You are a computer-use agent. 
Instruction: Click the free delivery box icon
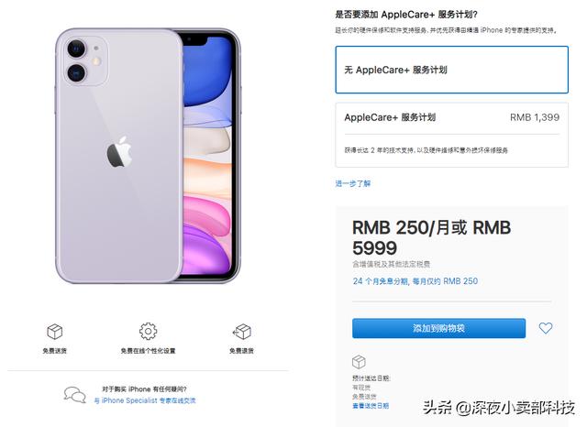tap(55, 332)
